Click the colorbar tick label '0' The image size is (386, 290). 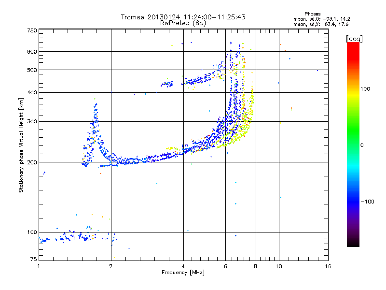(x=362, y=145)
